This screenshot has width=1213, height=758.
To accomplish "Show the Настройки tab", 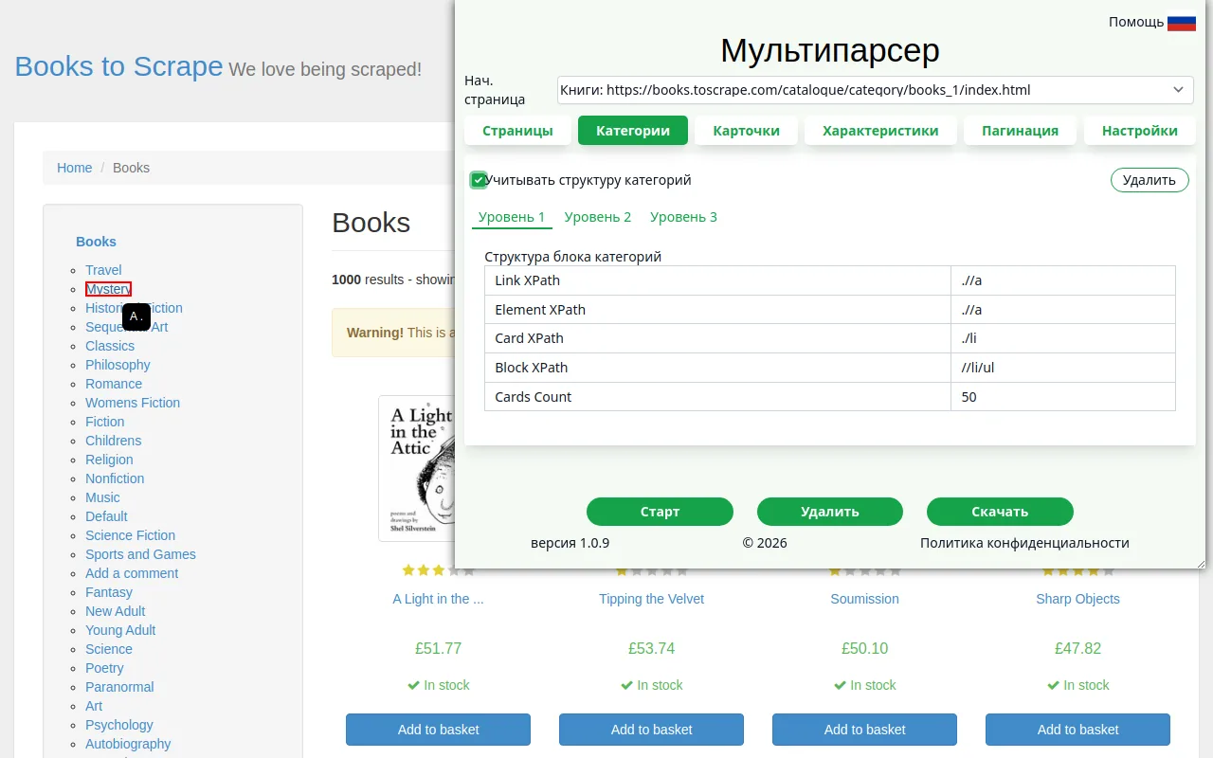I will [x=1140, y=131].
